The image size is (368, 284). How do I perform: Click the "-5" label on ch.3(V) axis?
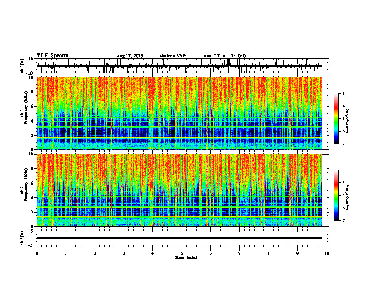coord(31,245)
